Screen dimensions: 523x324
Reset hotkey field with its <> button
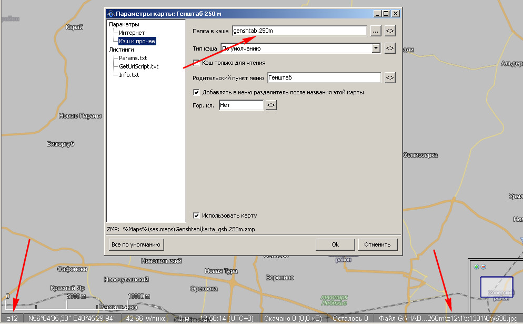[271, 105]
